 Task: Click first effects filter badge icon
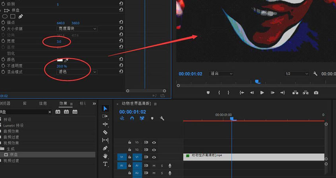click(x=58, y=112)
